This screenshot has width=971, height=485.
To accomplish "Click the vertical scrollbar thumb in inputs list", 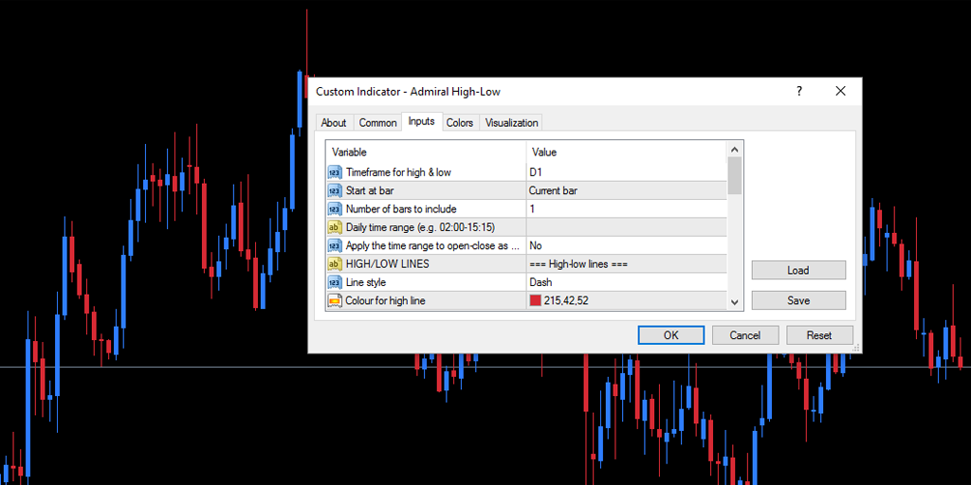I will pyautogui.click(x=735, y=175).
